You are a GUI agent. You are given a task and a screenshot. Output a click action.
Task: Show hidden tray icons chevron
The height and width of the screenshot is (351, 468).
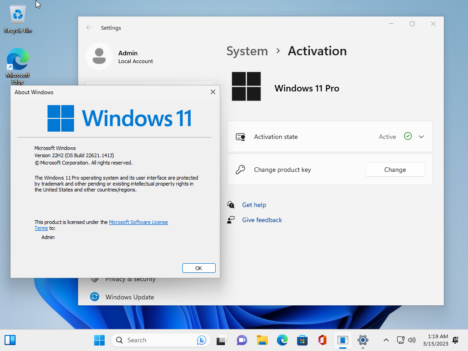click(x=386, y=340)
